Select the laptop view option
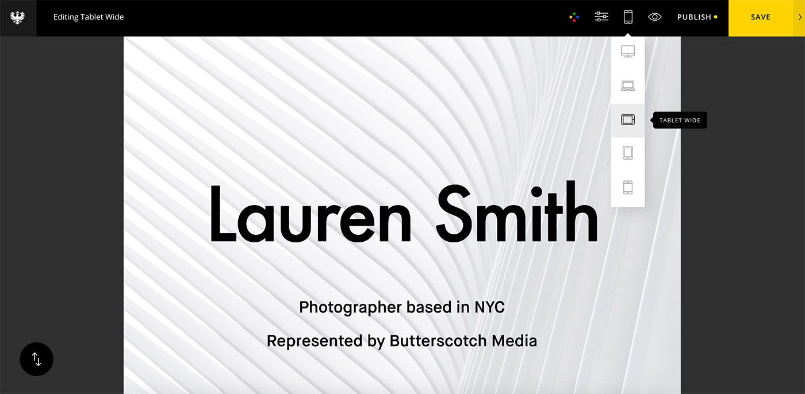805x394 pixels. tap(628, 86)
